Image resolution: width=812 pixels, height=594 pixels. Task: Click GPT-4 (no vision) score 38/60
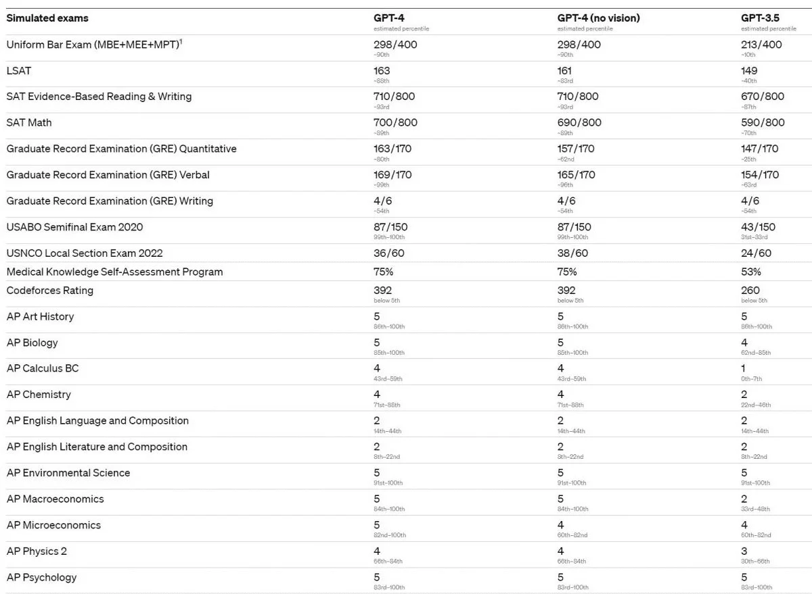572,253
